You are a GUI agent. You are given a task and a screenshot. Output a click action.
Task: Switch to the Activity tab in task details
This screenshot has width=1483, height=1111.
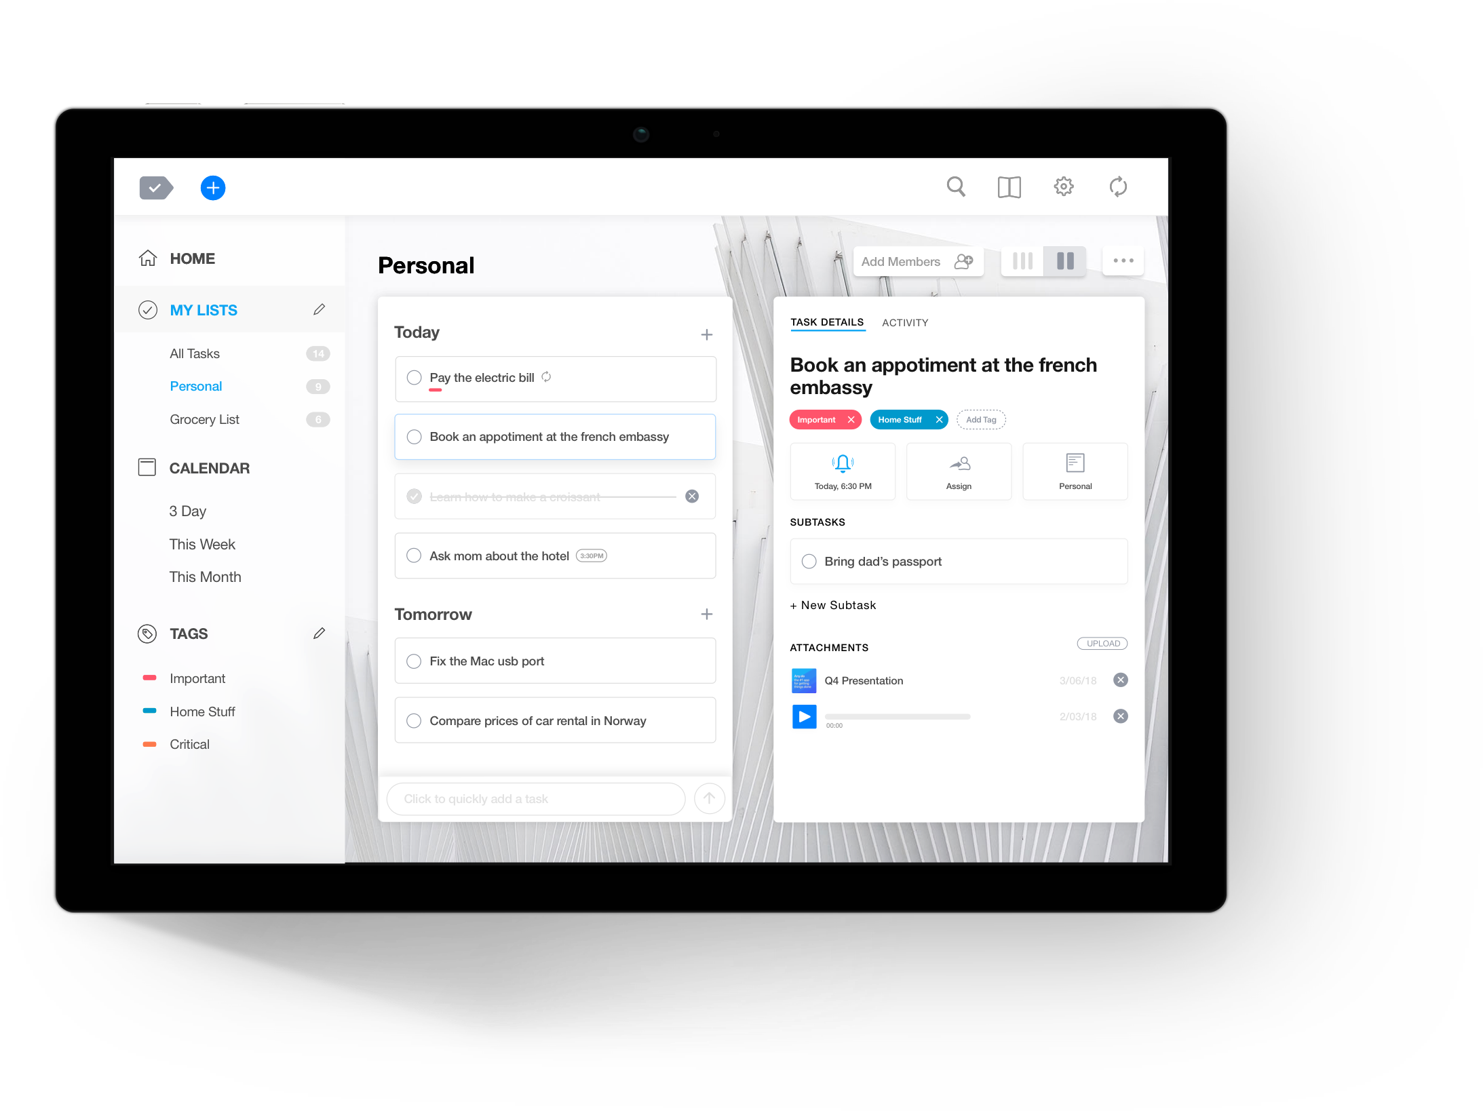(x=904, y=321)
